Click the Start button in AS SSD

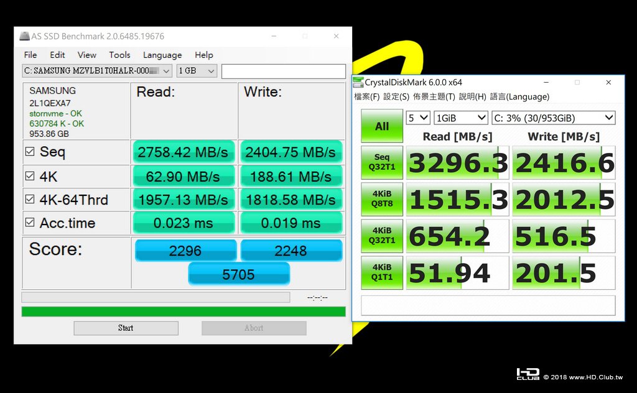coord(126,328)
